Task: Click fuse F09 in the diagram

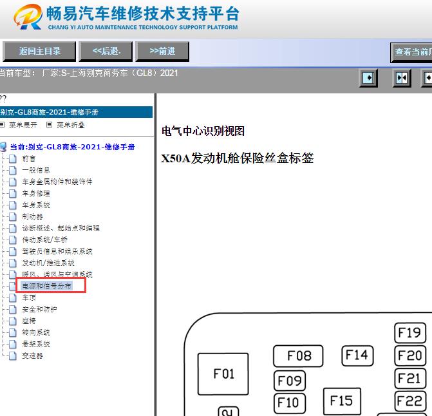Action: 290,381
